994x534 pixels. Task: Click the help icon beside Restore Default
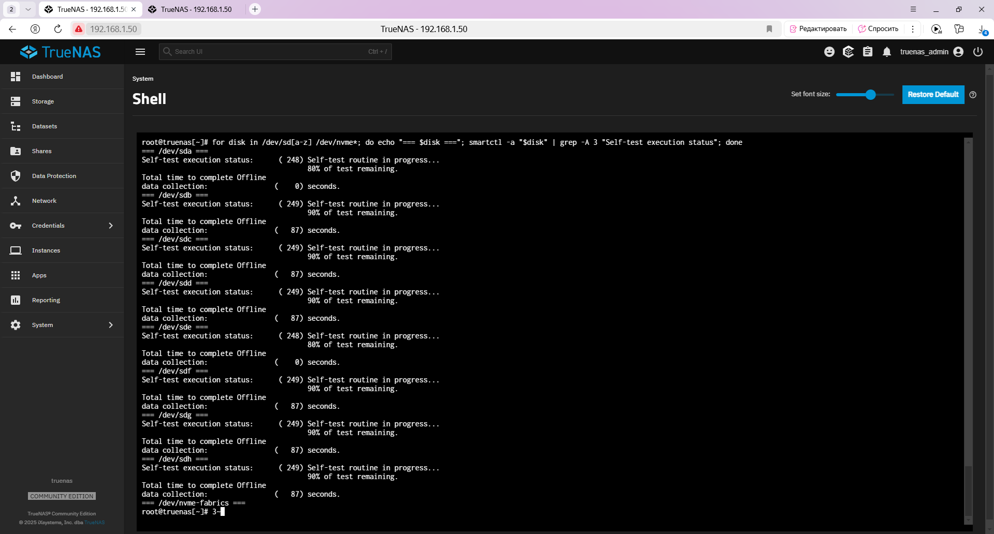coord(973,95)
